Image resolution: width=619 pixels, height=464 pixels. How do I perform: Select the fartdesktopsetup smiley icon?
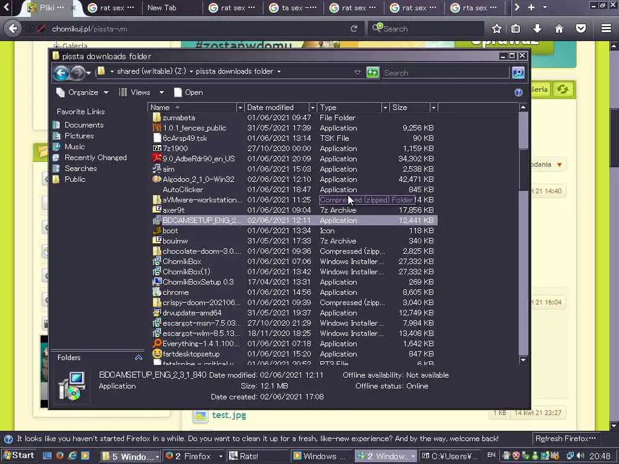[x=157, y=353]
